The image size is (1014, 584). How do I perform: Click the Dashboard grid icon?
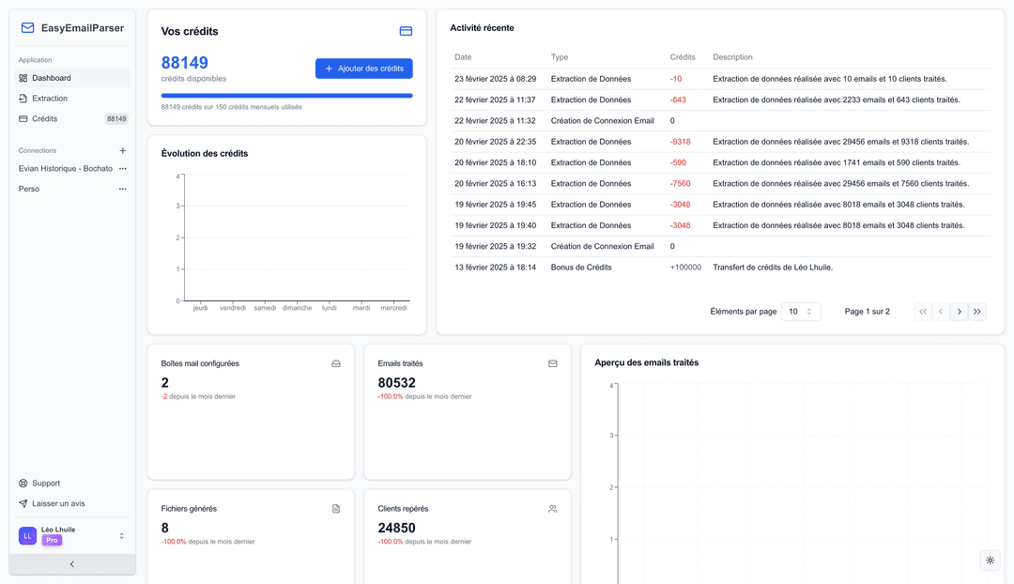click(23, 78)
